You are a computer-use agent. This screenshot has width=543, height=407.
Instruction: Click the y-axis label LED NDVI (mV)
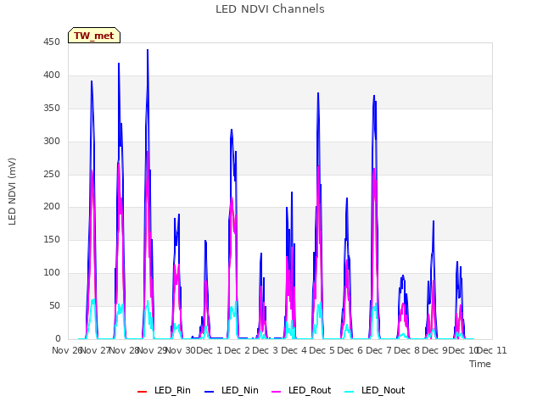12,191
